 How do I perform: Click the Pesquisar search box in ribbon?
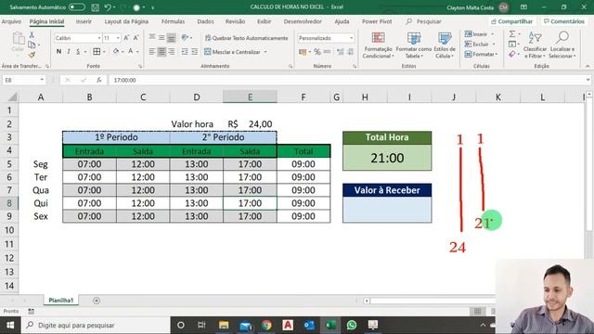tap(423, 21)
